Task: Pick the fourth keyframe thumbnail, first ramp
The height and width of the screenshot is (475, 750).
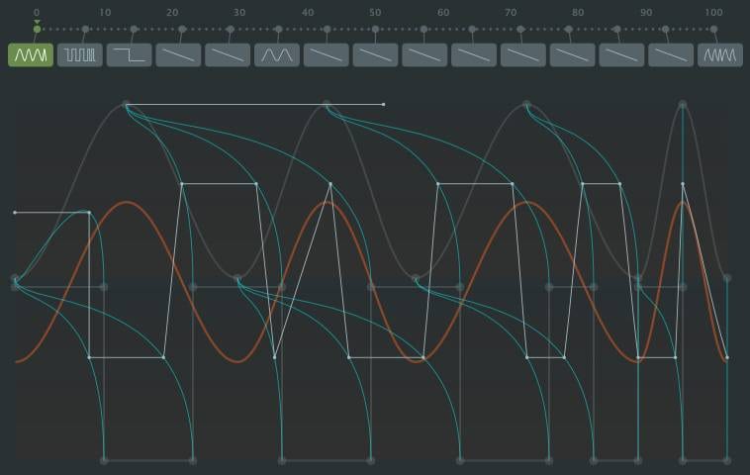Action: click(x=178, y=55)
